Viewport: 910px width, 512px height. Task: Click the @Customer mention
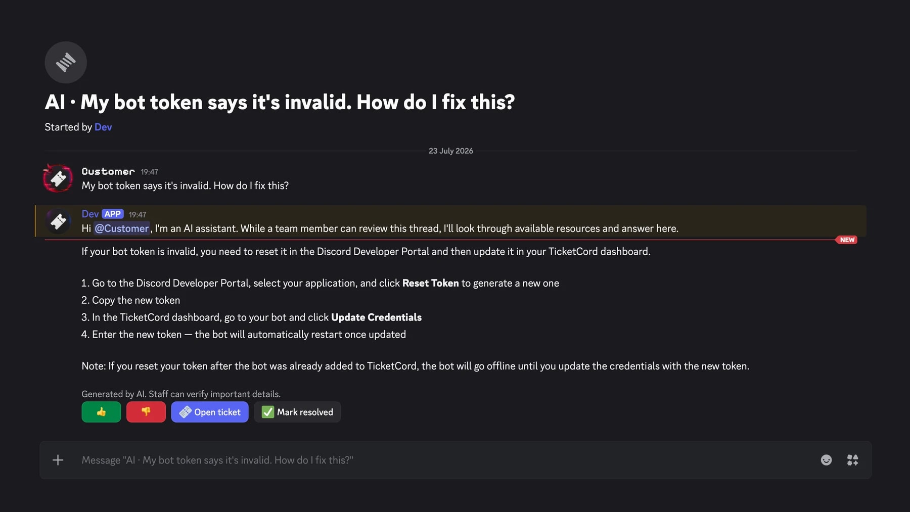point(122,228)
